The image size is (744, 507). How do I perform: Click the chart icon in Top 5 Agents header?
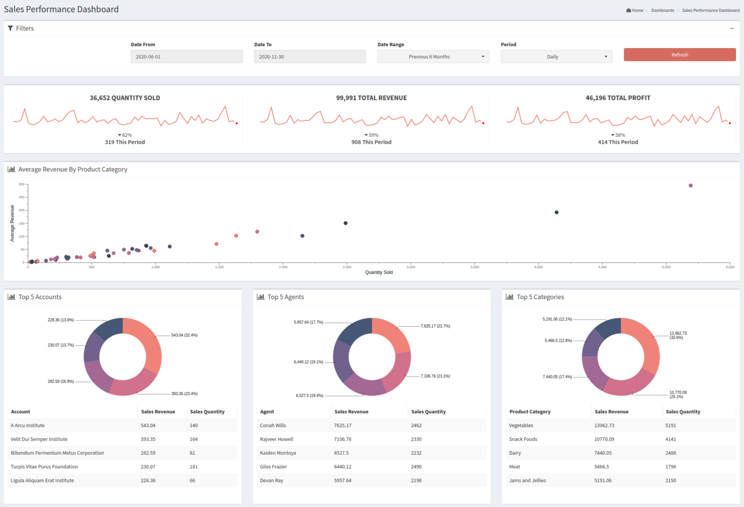tap(260, 297)
